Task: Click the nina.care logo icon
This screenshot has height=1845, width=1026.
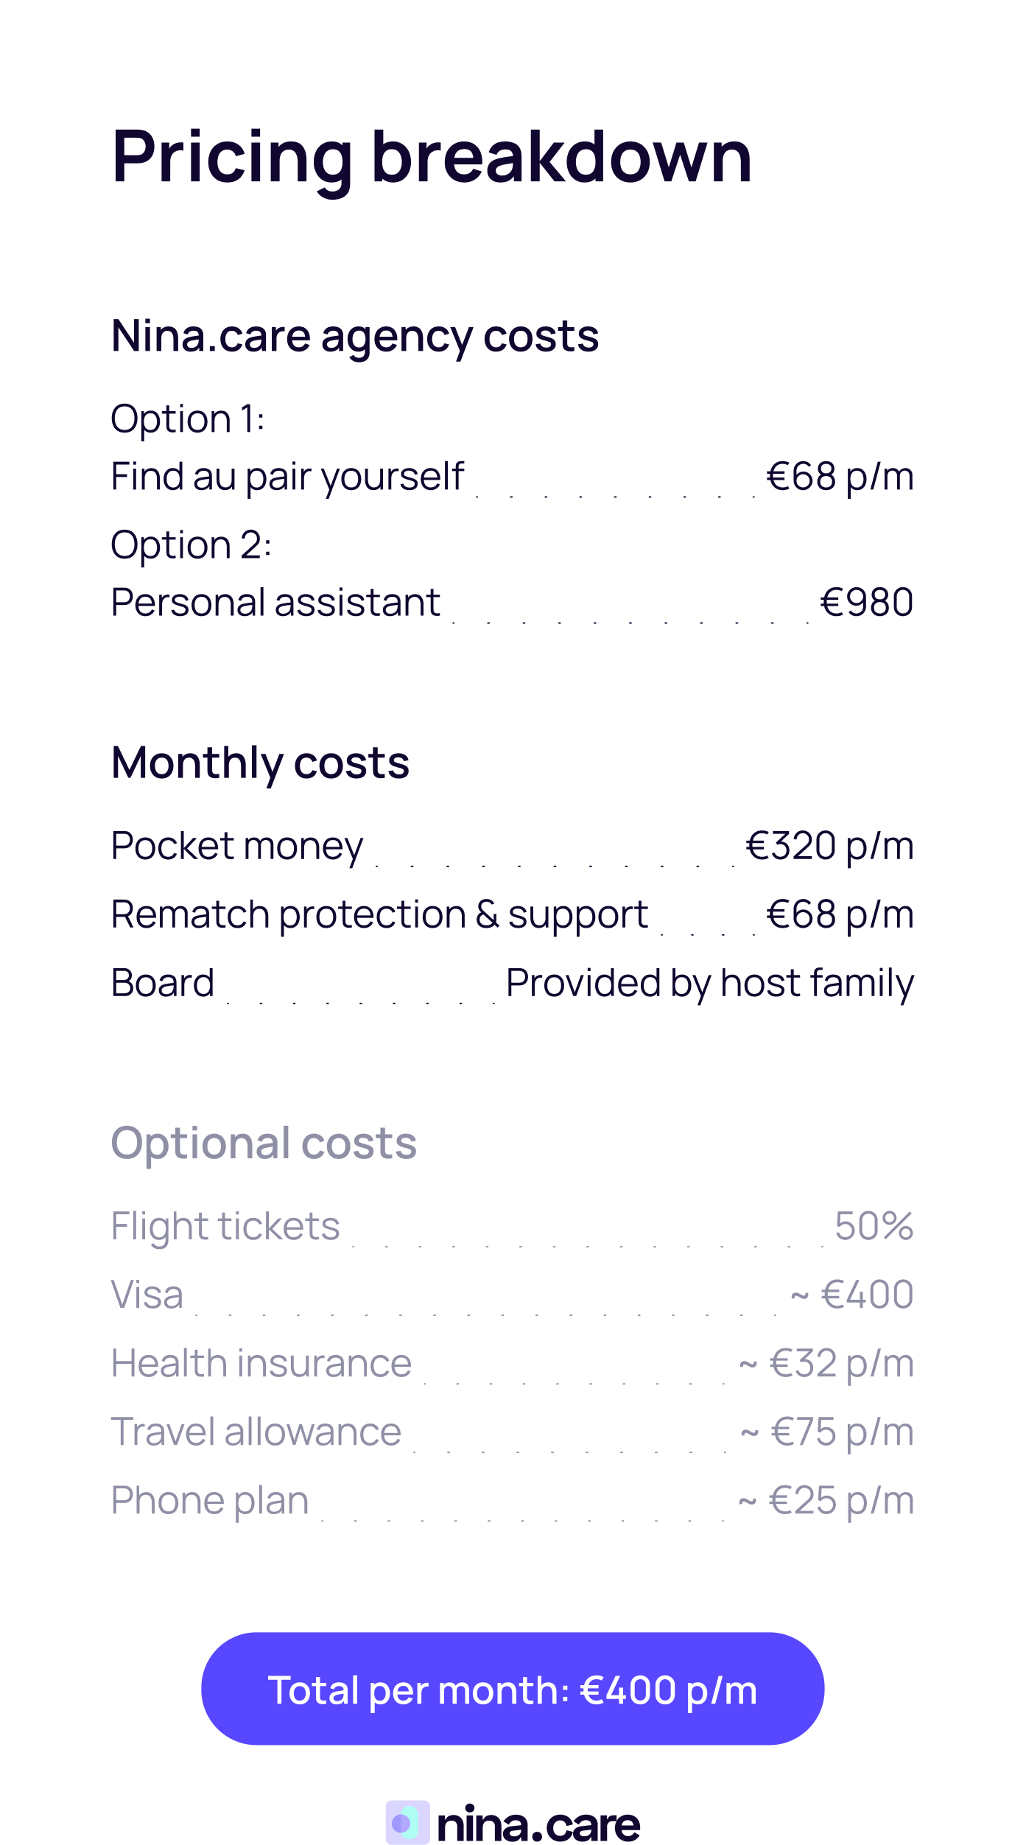Action: tap(407, 1823)
